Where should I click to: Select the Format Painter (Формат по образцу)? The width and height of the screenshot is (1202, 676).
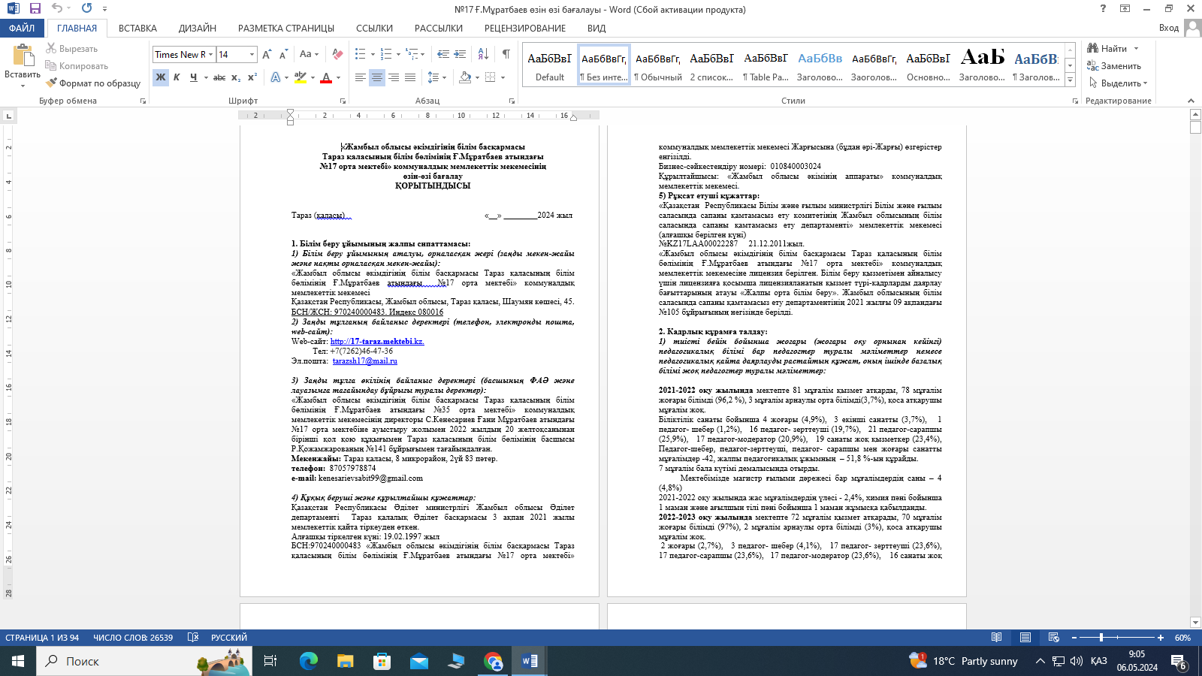93,83
